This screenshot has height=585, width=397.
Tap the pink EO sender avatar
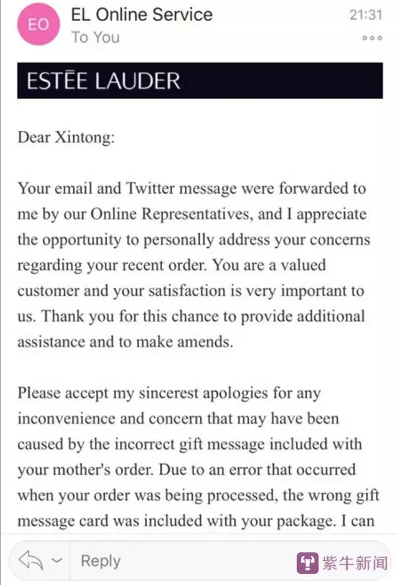[38, 24]
